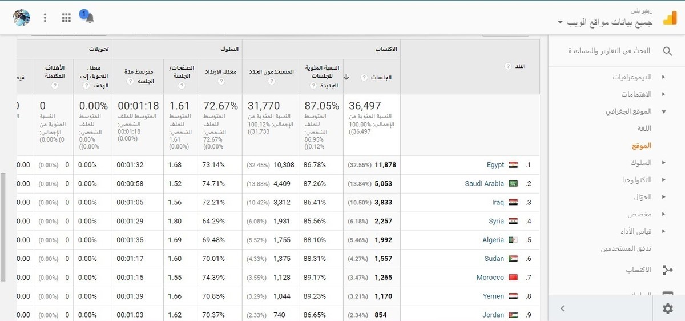Click the notifications bell icon

tap(89, 18)
